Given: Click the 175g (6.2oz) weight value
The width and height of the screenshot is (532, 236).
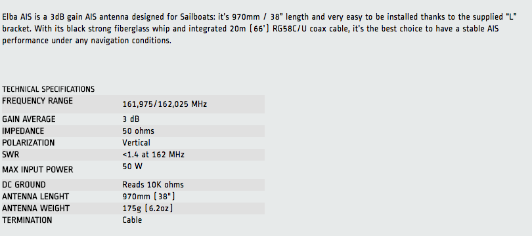Looking at the screenshot, I should [148, 208].
